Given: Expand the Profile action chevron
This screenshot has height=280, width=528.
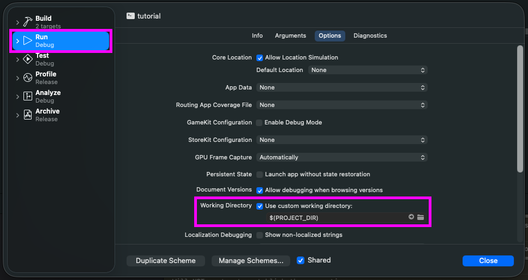Looking at the screenshot, I should (x=17, y=78).
